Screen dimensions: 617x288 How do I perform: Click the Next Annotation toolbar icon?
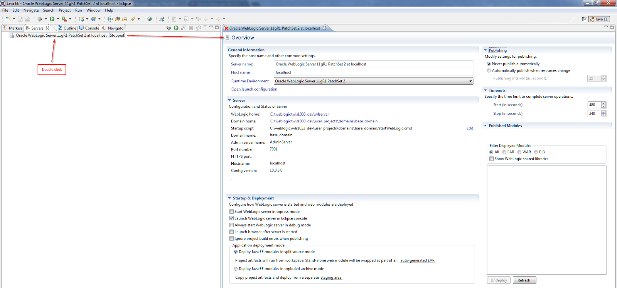click(174, 19)
